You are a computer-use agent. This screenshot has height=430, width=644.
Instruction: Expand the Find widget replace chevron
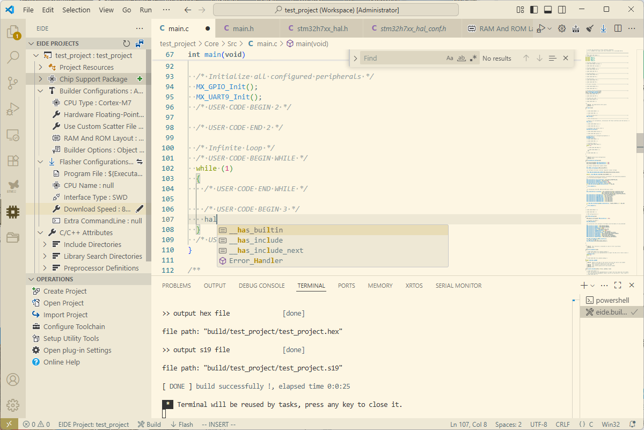[x=355, y=58]
